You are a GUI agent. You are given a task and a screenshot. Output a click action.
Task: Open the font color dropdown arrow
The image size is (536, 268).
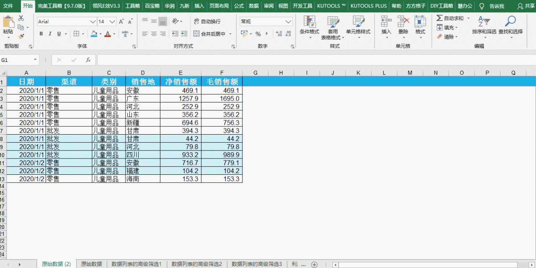(x=114, y=34)
